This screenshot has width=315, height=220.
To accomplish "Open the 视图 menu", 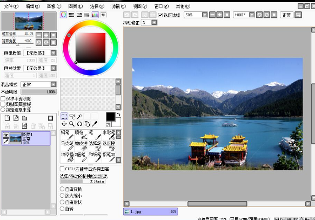I will pos(140,6).
